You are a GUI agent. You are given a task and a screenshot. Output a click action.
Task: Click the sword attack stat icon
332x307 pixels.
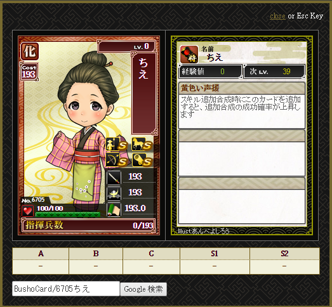pos(114,178)
